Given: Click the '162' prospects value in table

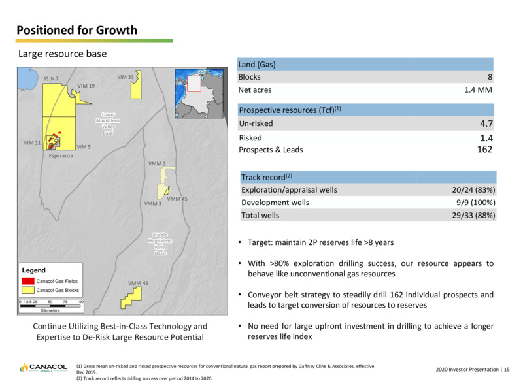Looking at the screenshot, I should tap(484, 150).
